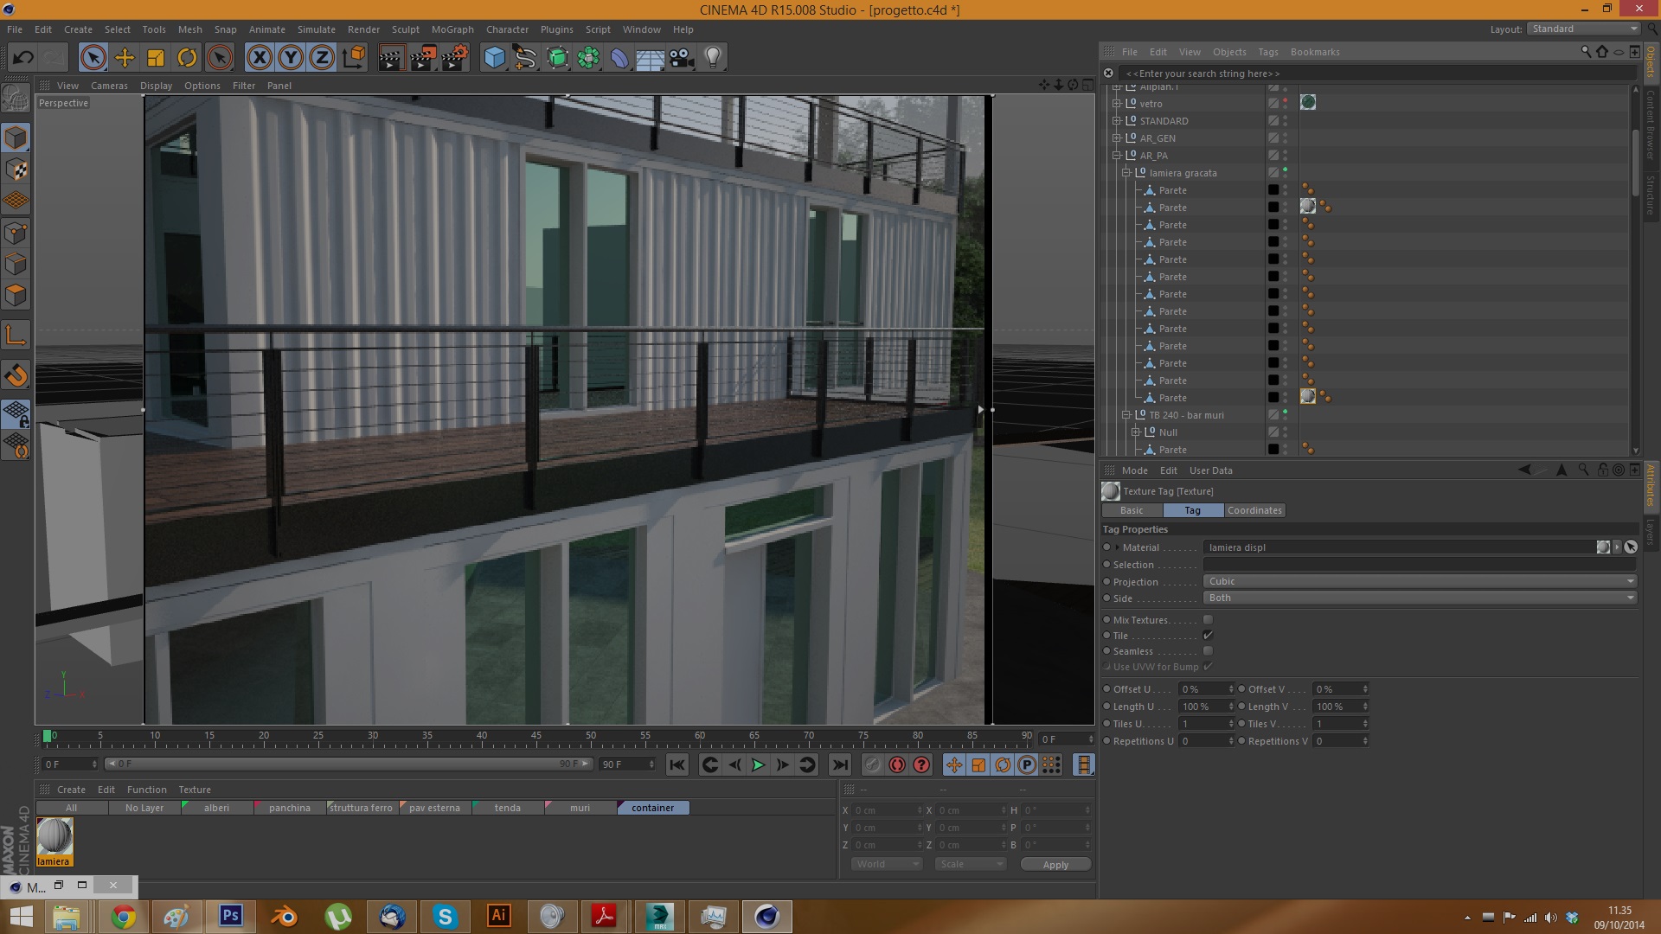Enable the Mix Textures checkbox

(1208, 620)
